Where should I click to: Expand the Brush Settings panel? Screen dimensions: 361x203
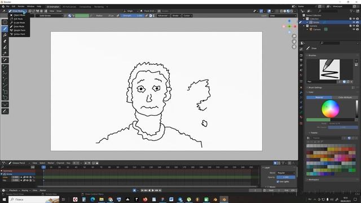tap(315, 88)
